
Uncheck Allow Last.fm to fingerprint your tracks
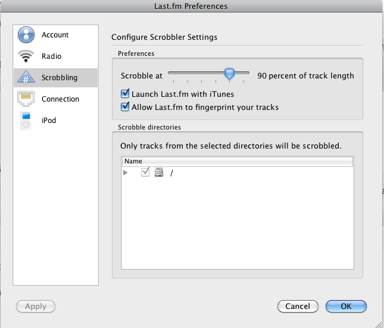click(x=125, y=107)
